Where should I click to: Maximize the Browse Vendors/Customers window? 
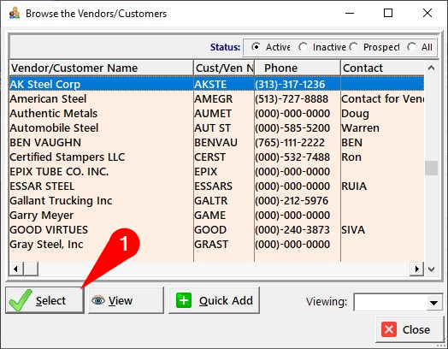tap(387, 13)
